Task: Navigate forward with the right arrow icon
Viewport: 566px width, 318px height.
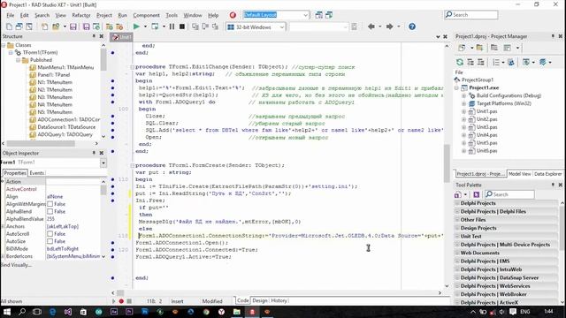Action: pos(389,26)
